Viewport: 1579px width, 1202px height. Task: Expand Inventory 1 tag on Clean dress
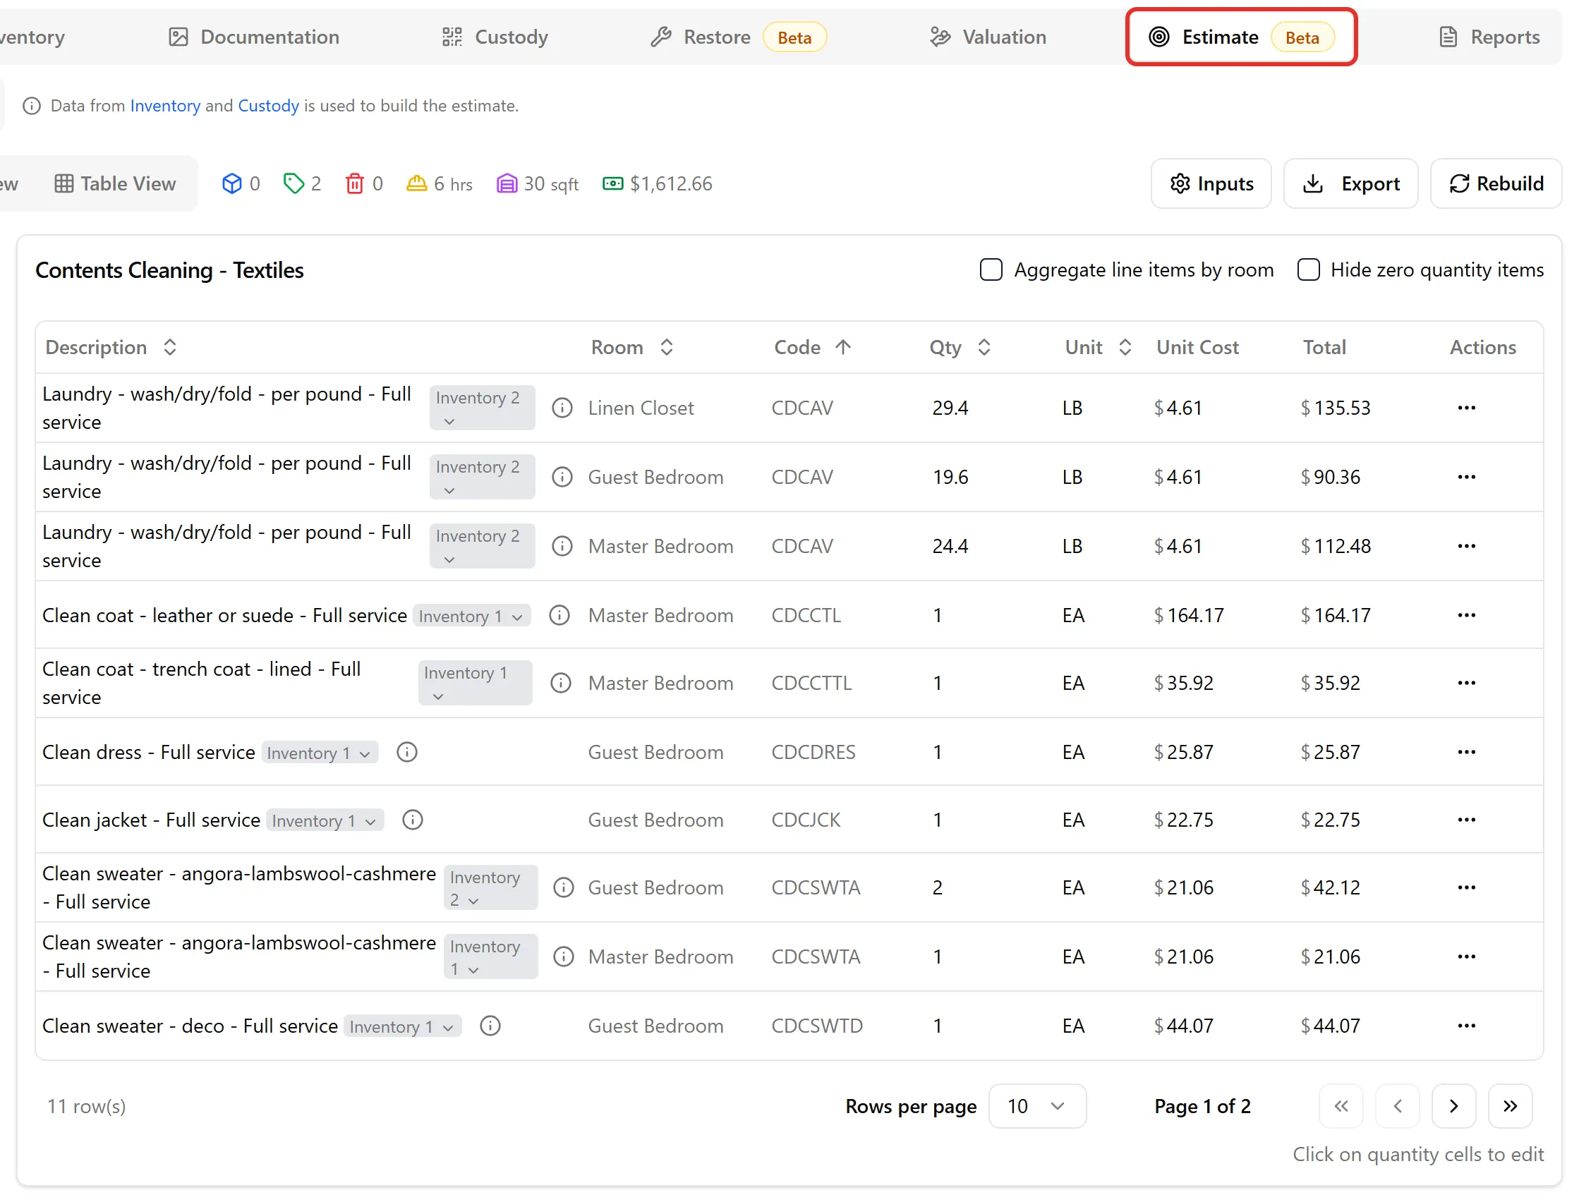coord(320,753)
